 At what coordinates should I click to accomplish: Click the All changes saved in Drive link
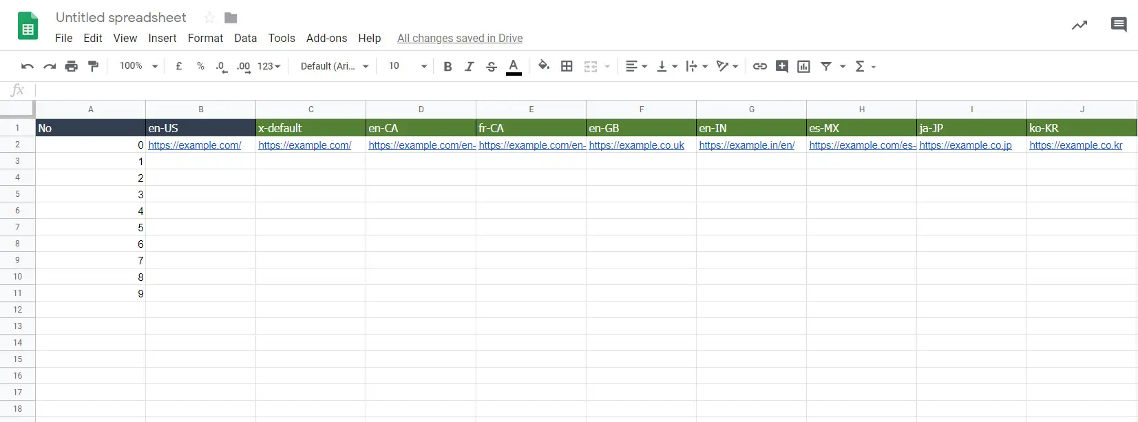460,39
